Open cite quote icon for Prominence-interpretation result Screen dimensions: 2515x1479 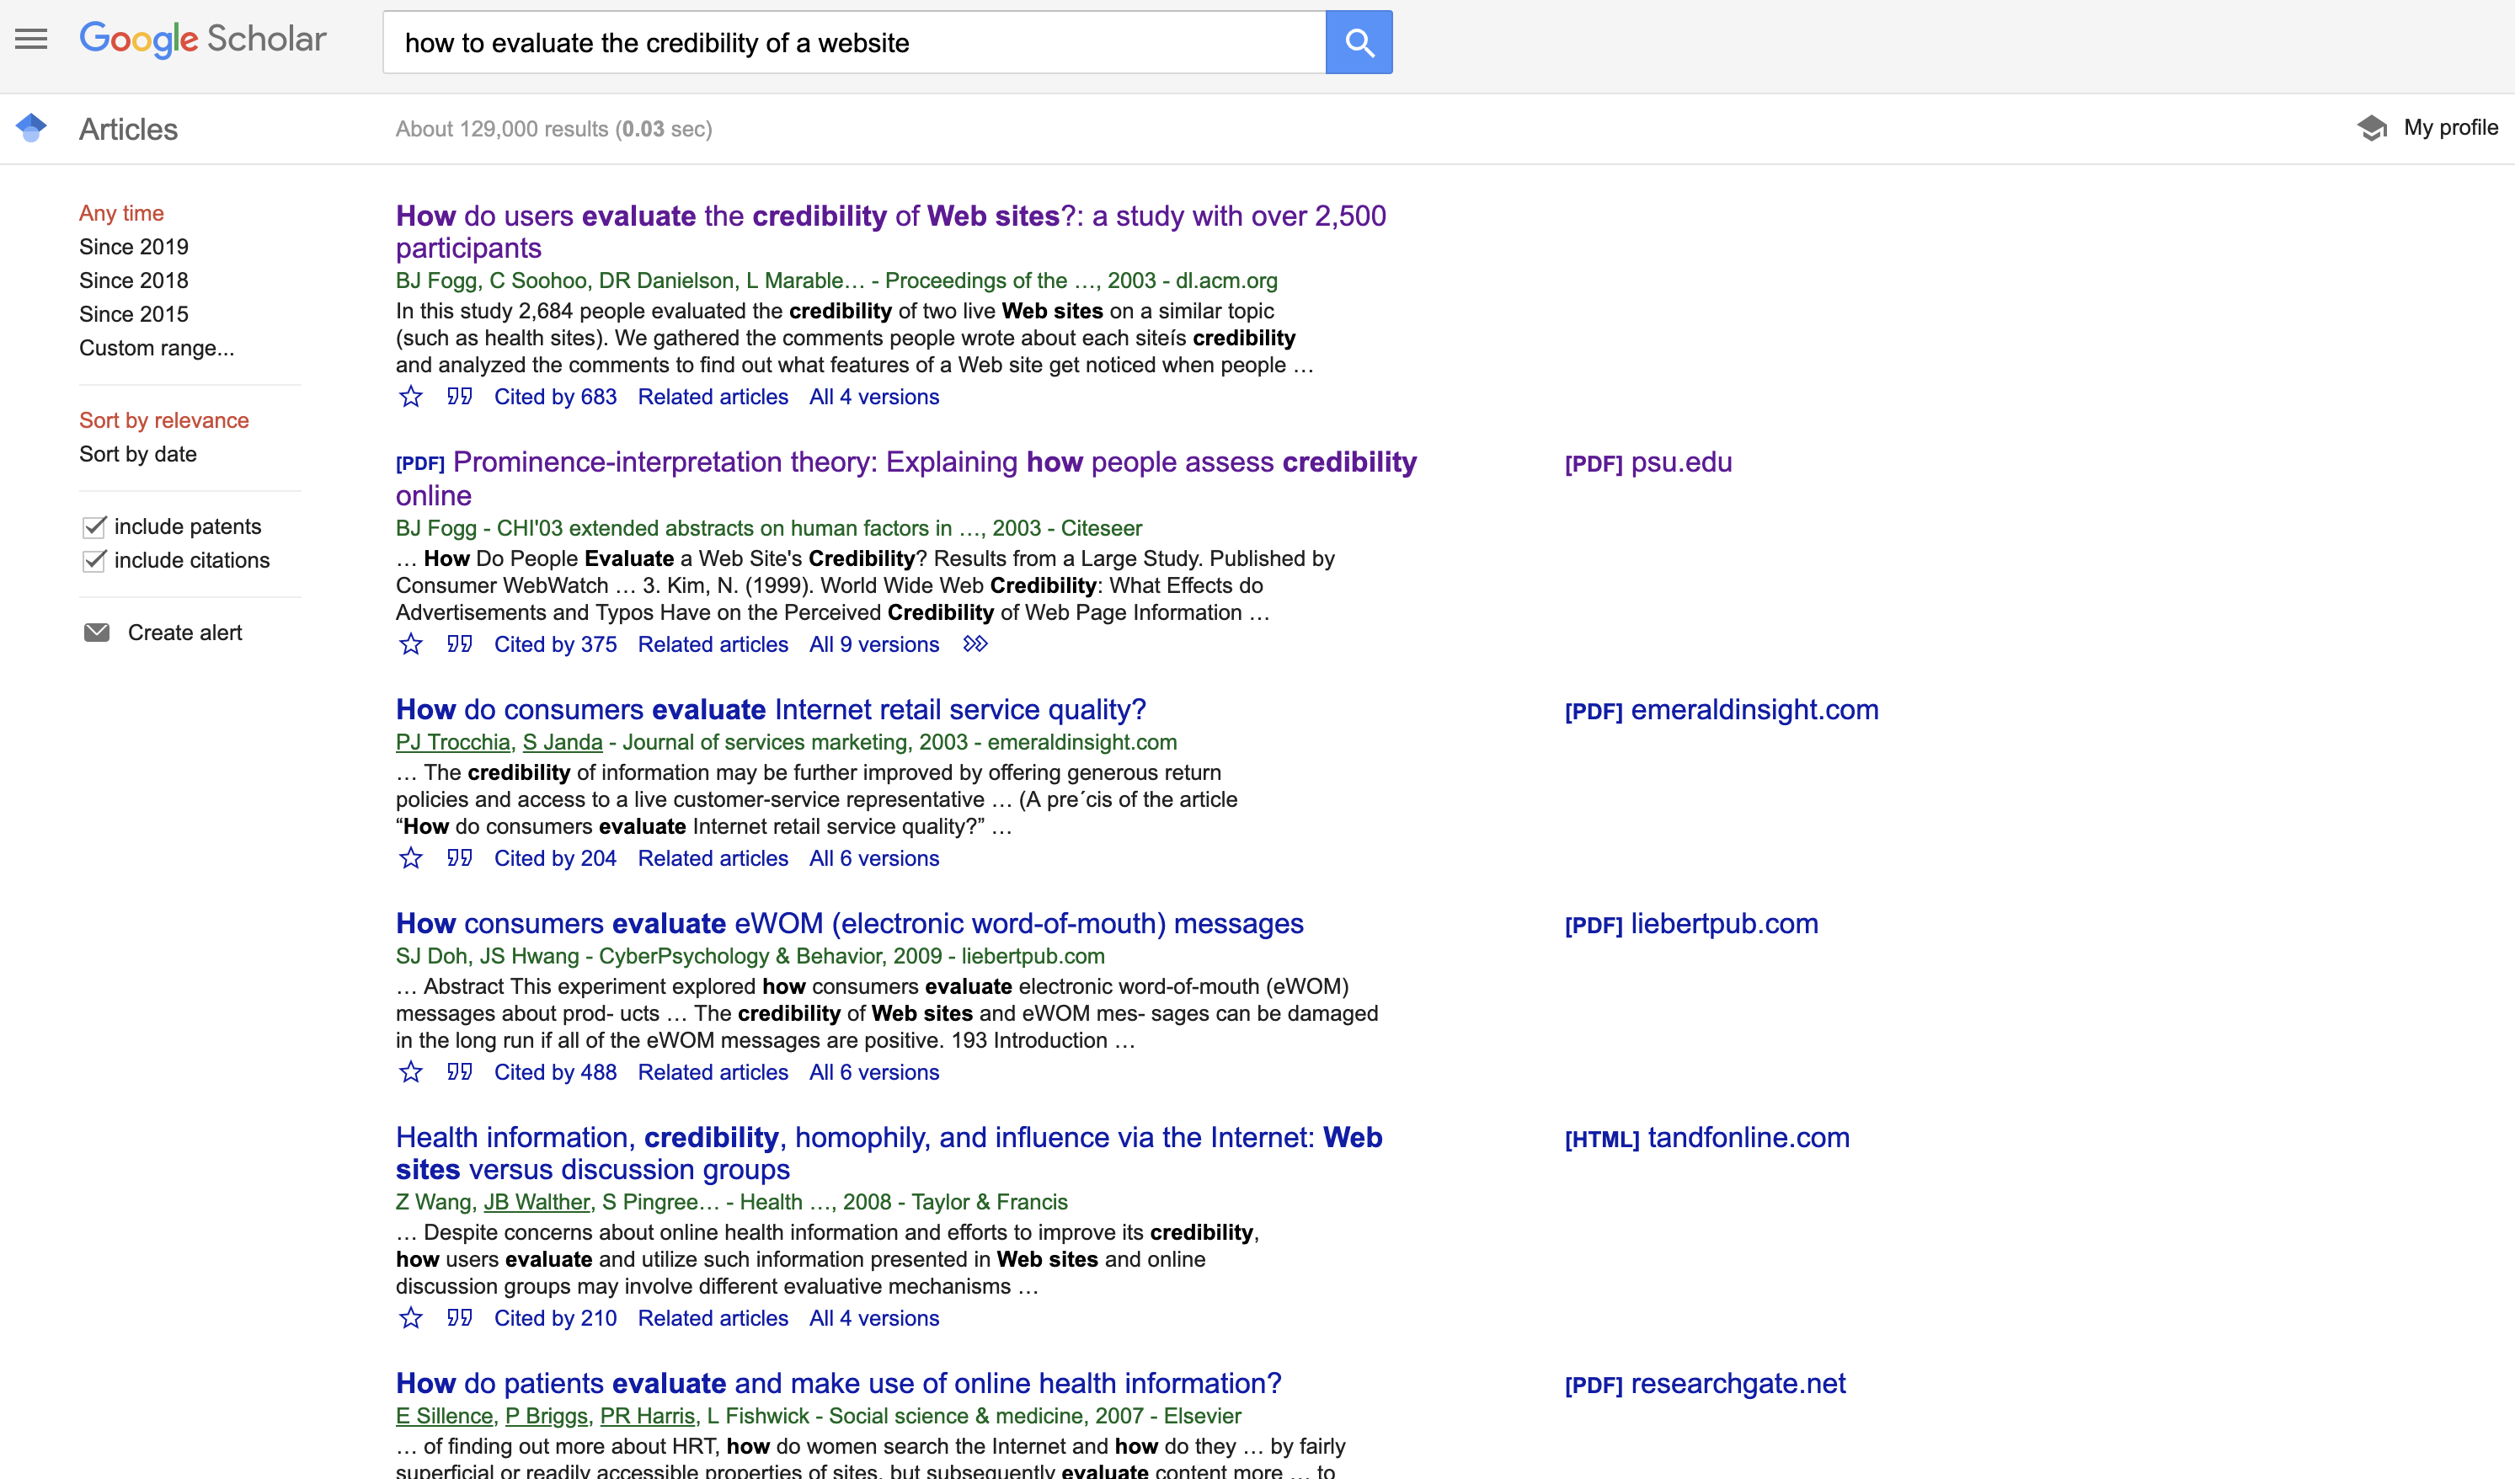click(x=459, y=644)
